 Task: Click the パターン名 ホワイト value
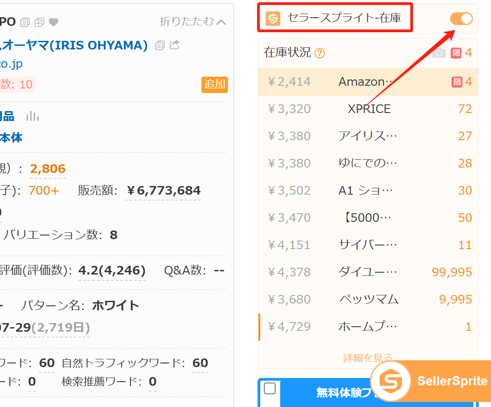tap(116, 305)
